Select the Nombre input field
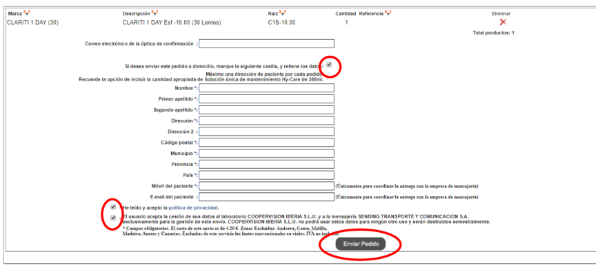The image size is (600, 270). click(x=267, y=88)
